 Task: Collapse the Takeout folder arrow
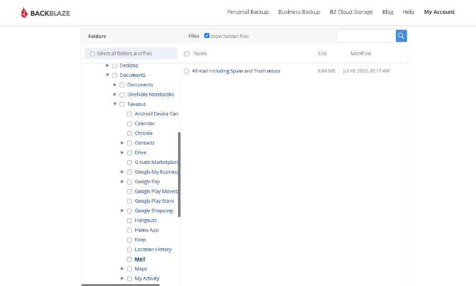coord(115,104)
